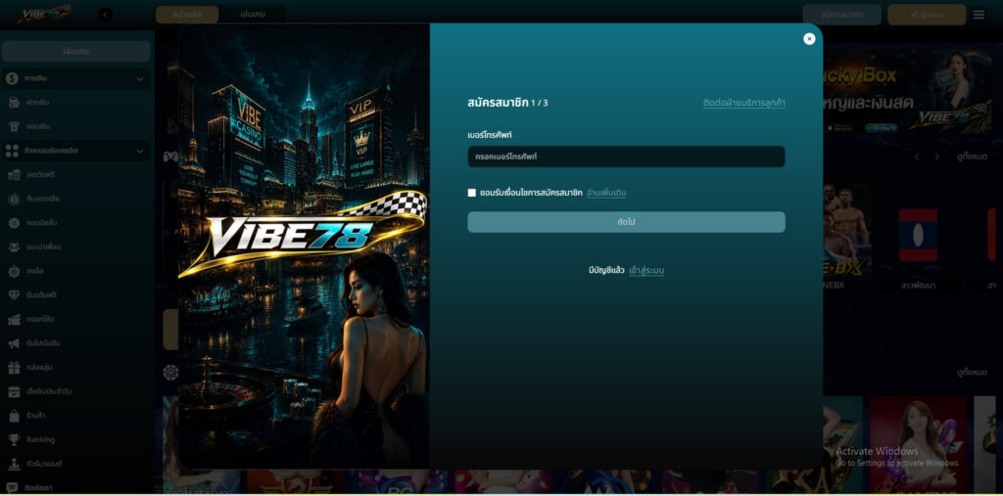Open the Laos flag lottery thumbnail

pos(918,235)
